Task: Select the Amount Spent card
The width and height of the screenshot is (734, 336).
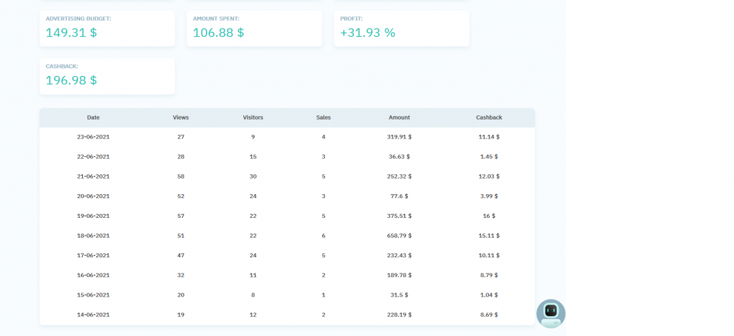Action: click(x=254, y=28)
